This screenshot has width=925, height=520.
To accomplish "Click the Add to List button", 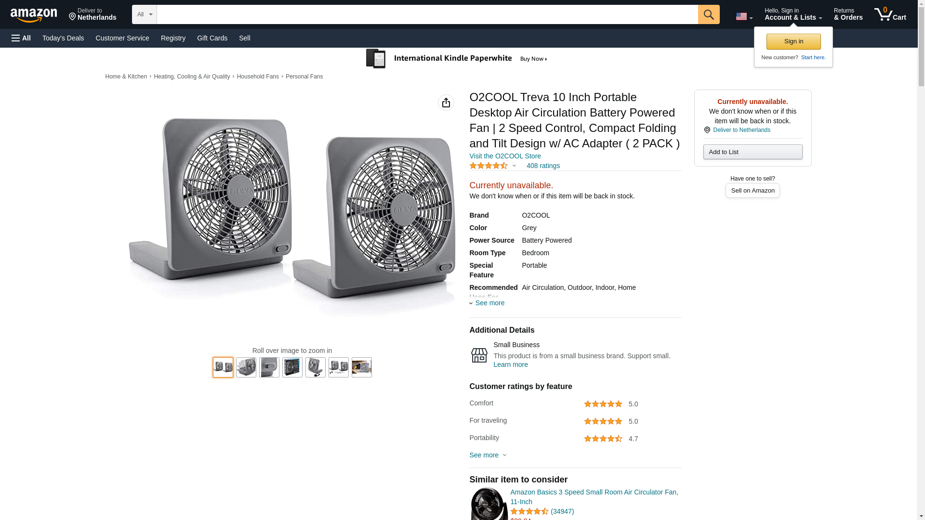I will point(753,152).
